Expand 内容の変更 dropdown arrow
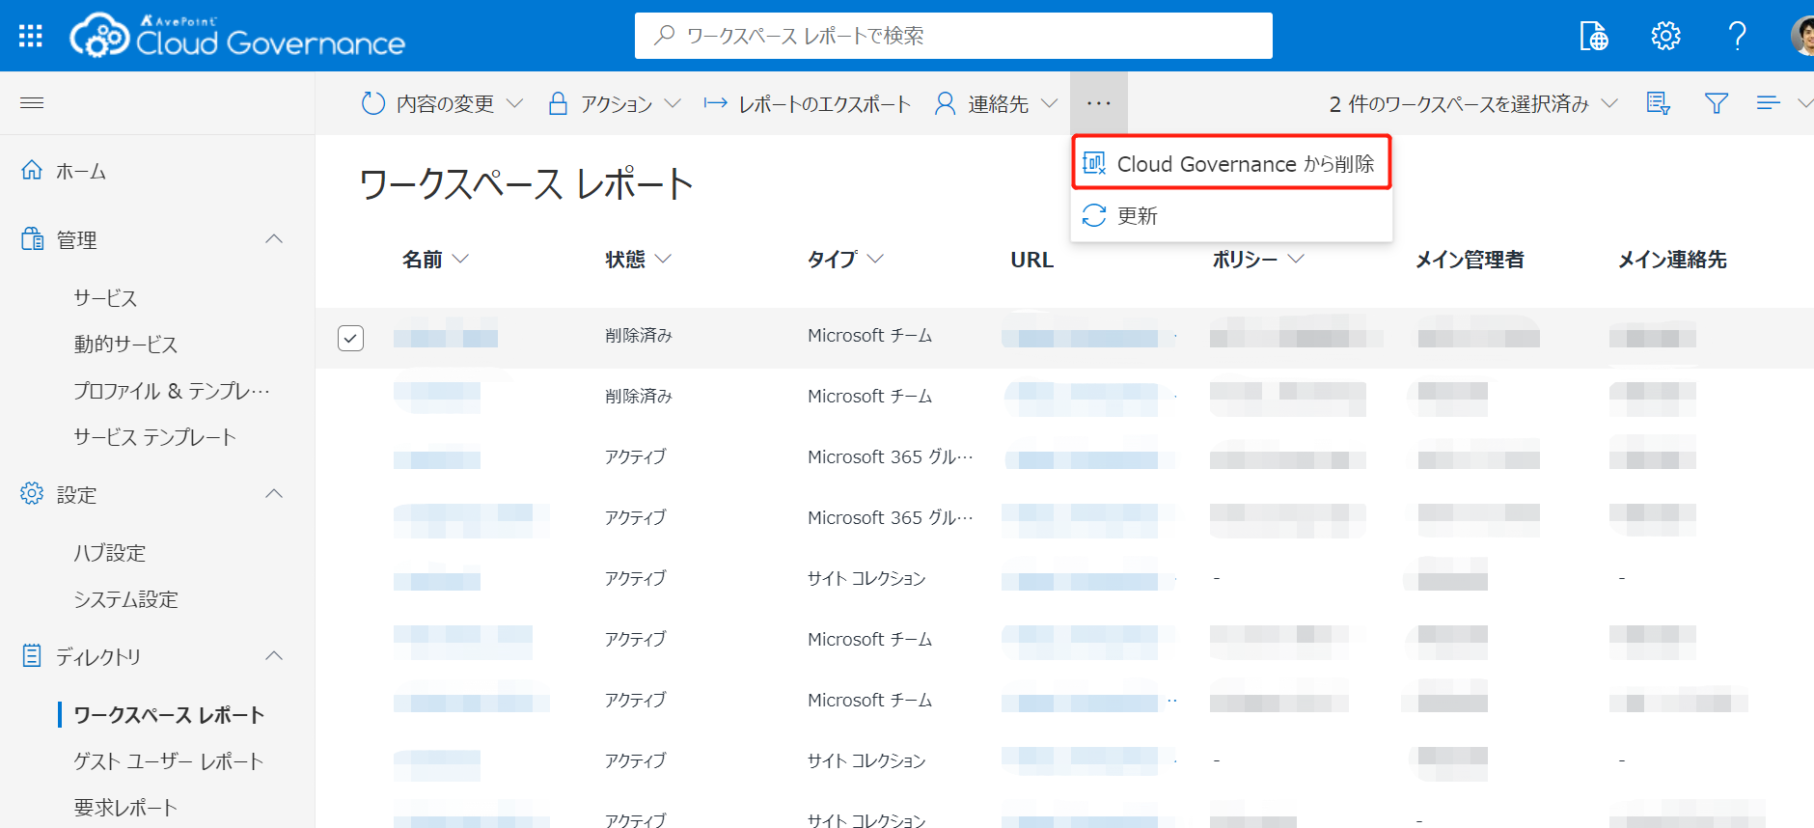 [514, 103]
